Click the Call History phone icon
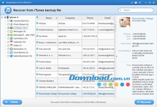Screen dimensions: 157x107 pyautogui.click(x=11, y=39)
